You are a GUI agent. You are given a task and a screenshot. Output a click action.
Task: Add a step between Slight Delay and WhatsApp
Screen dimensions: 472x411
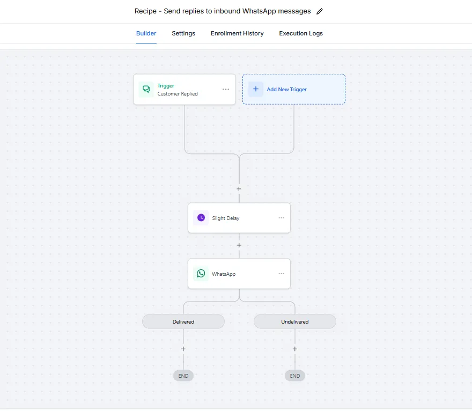[x=239, y=245]
